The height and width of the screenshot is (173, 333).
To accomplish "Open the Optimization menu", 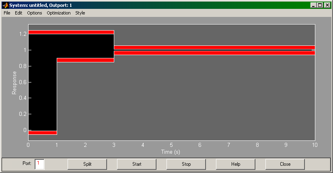I will pos(59,13).
